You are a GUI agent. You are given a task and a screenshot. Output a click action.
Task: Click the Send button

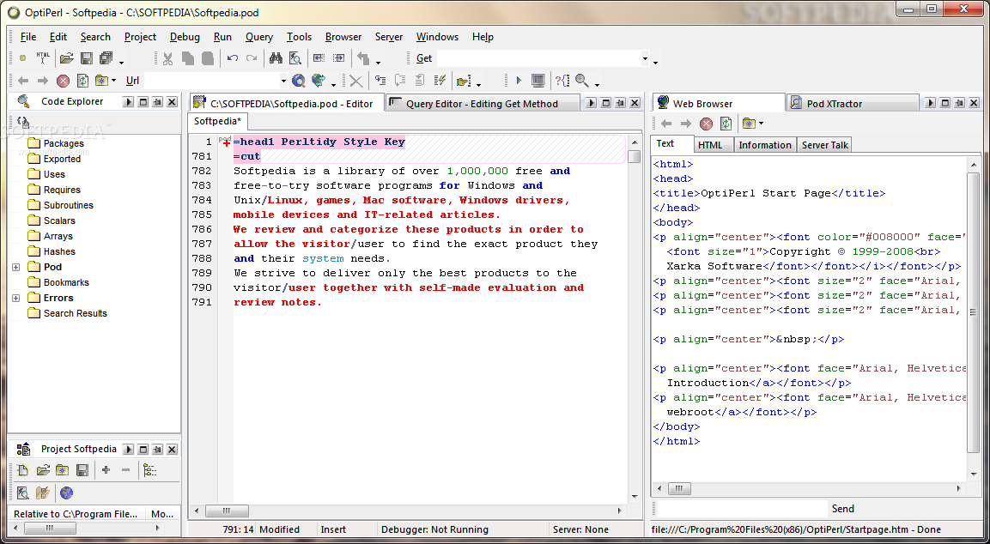pyautogui.click(x=843, y=509)
